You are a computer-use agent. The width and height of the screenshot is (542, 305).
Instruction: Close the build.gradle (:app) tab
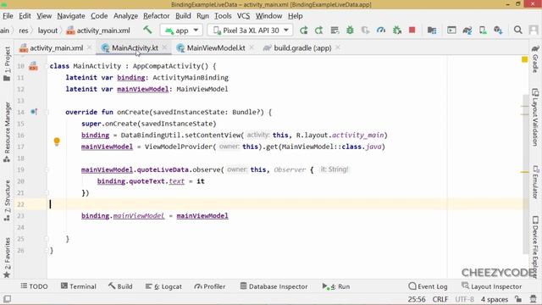(338, 47)
